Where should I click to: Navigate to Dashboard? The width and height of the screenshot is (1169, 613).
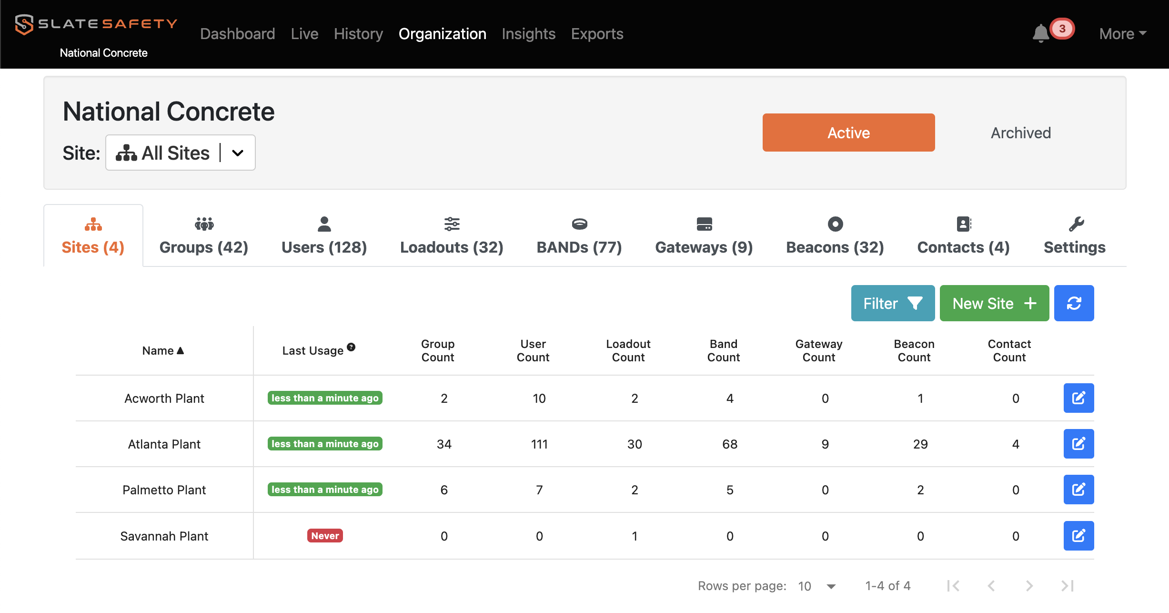[237, 34]
